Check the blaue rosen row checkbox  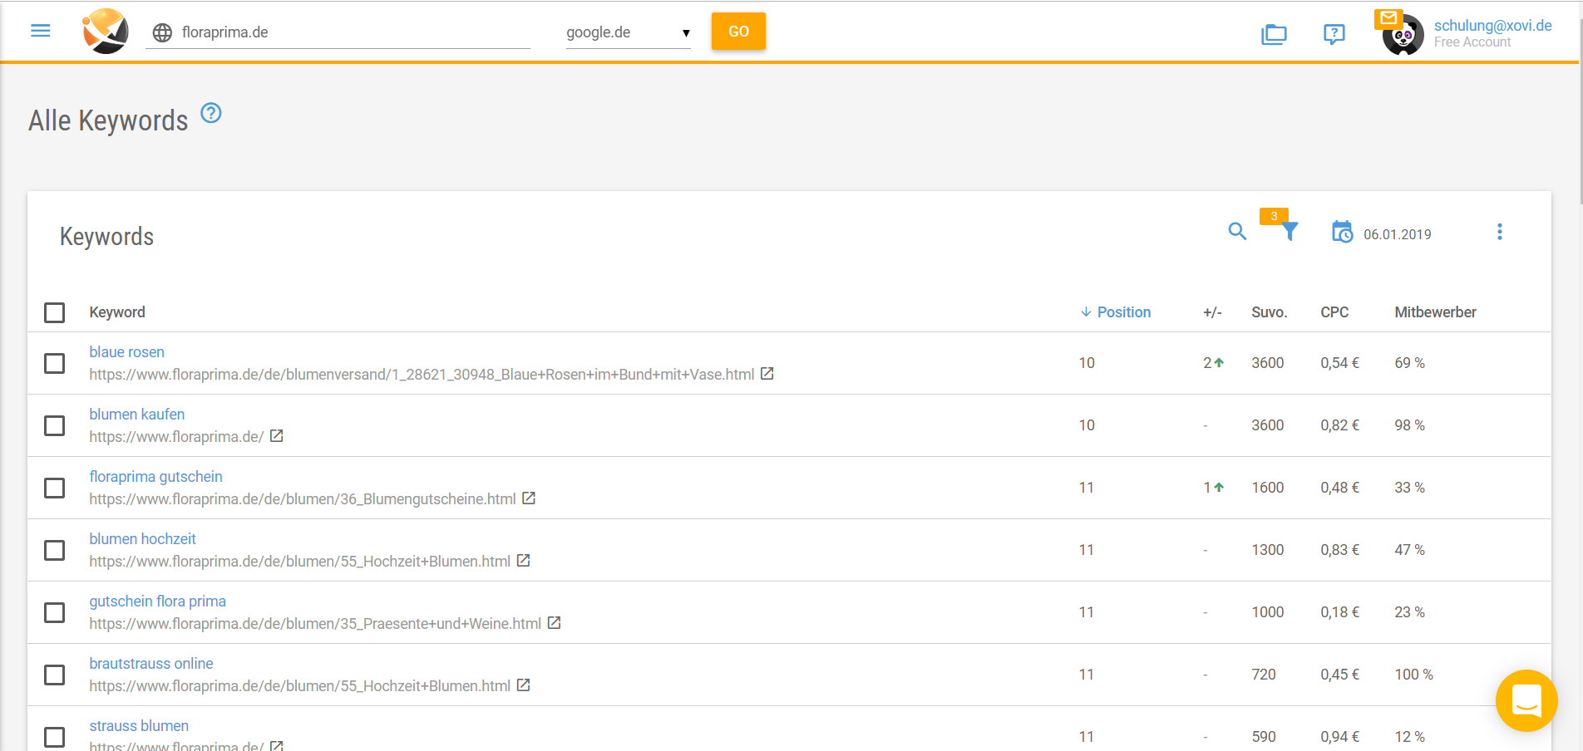55,363
